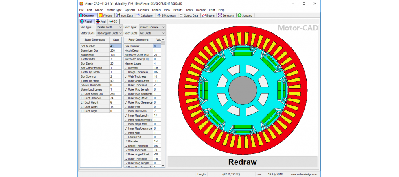The image size is (399, 177).
Task: Open the Help menu
Action: pos(221,10)
